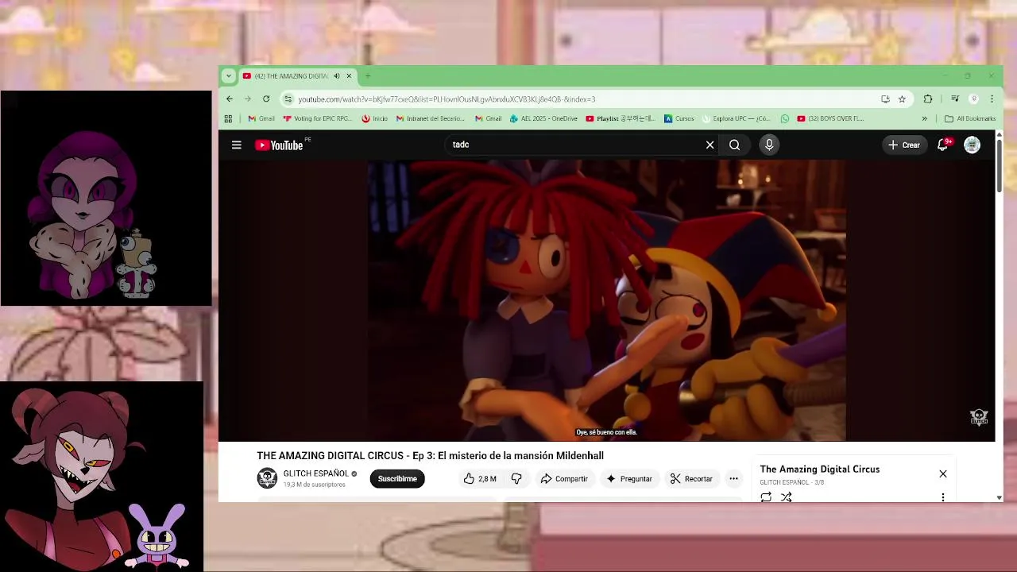Open the first Gmail bookmark

pyautogui.click(x=261, y=118)
